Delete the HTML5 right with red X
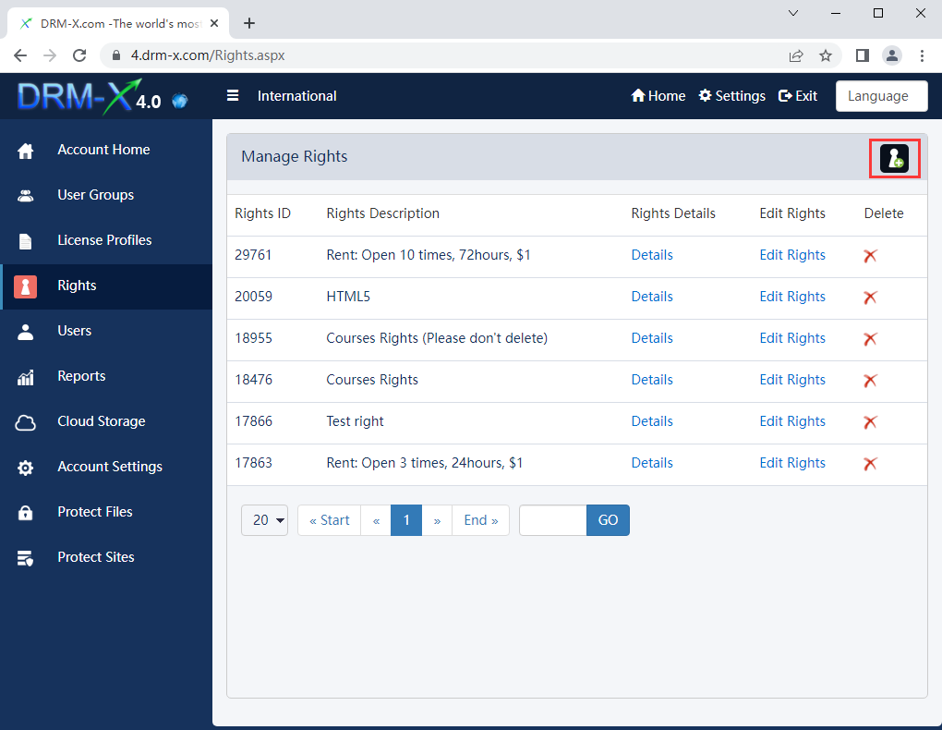This screenshot has width=942, height=730. 869,298
